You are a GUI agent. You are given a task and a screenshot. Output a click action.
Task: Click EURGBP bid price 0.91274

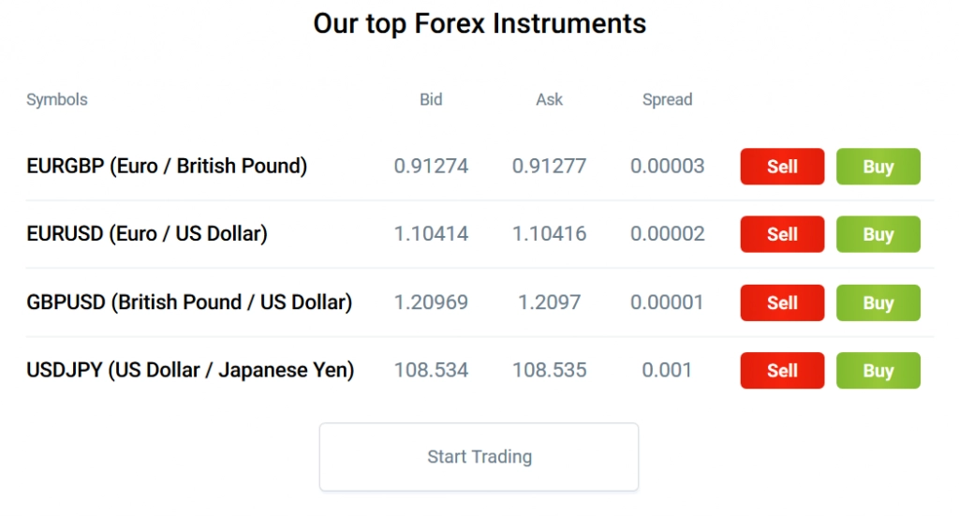[x=431, y=167]
